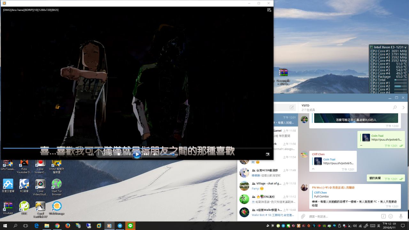This screenshot has width=409, height=230.
Task: Open the emoji picker in Telegram
Action: pos(390,217)
